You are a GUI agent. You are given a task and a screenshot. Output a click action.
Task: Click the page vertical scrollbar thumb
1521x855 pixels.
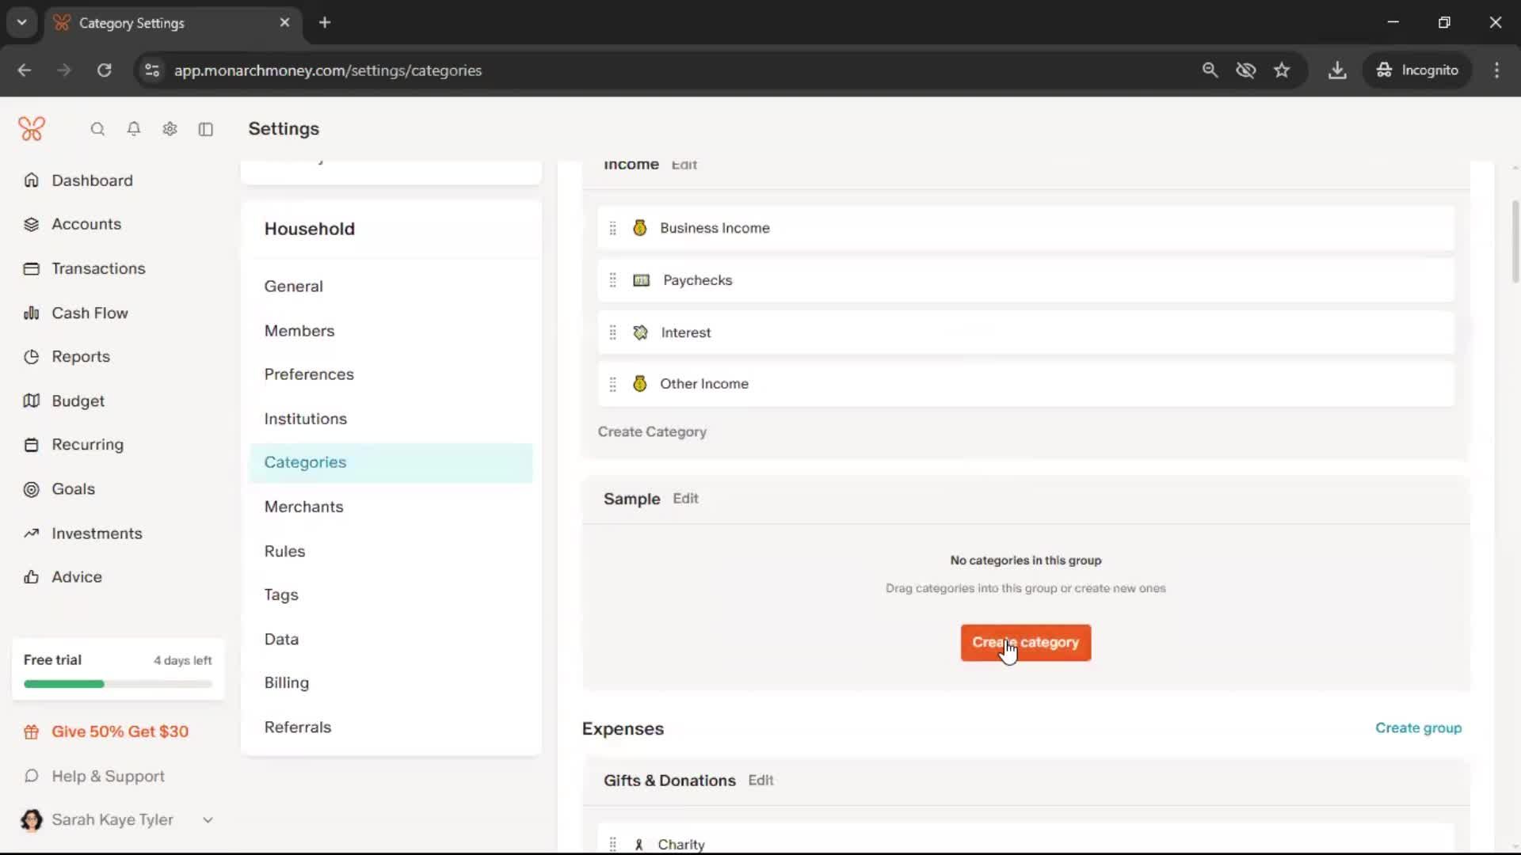(x=1515, y=241)
